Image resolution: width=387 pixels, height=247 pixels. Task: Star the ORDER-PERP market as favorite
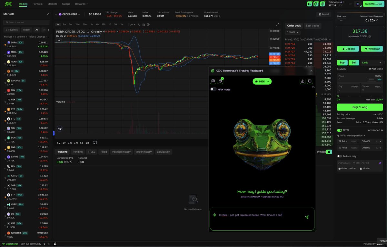(x=56, y=14)
